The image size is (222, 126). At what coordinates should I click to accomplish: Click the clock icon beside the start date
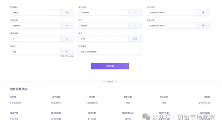[203, 13]
